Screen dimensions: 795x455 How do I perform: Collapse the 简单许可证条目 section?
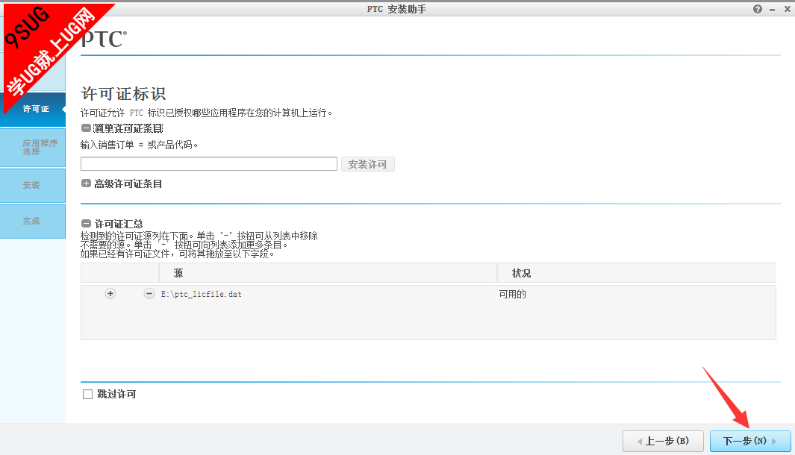point(86,128)
